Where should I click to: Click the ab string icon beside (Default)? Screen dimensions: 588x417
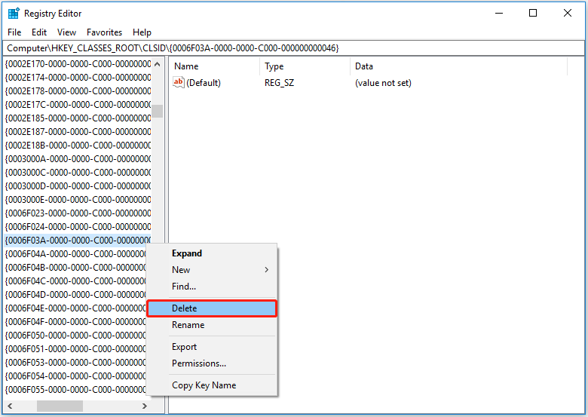click(179, 82)
